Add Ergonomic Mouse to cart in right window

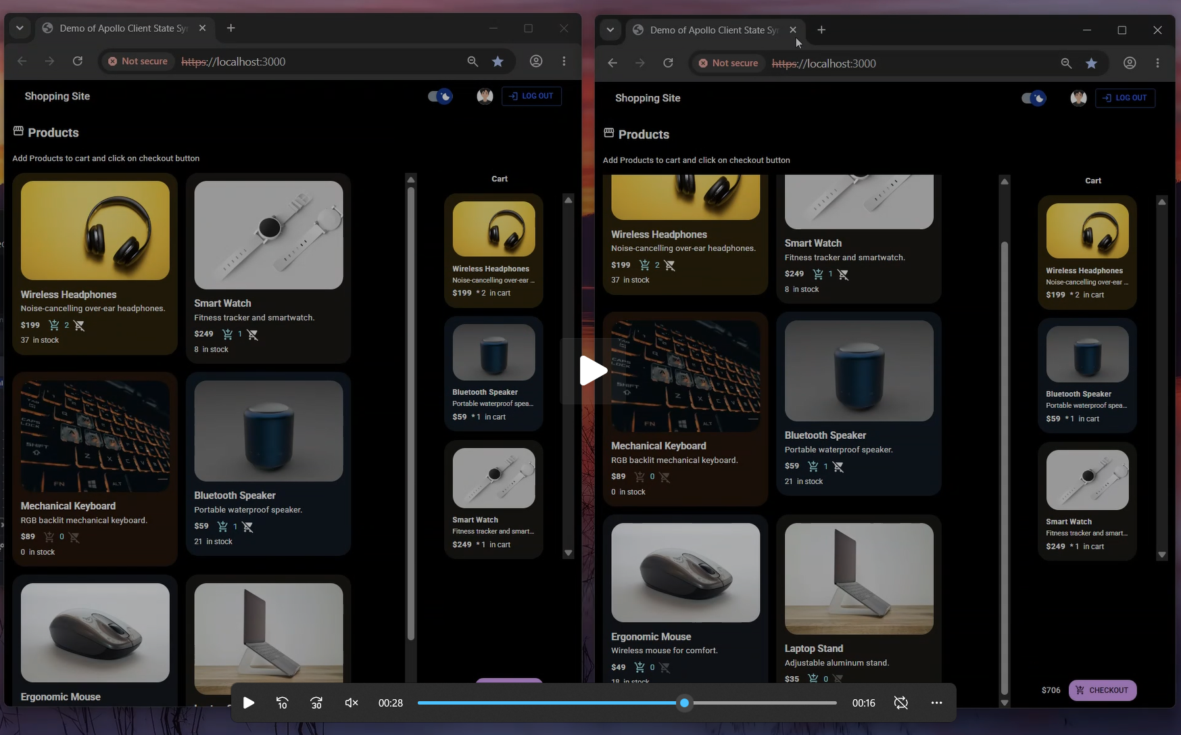(640, 667)
